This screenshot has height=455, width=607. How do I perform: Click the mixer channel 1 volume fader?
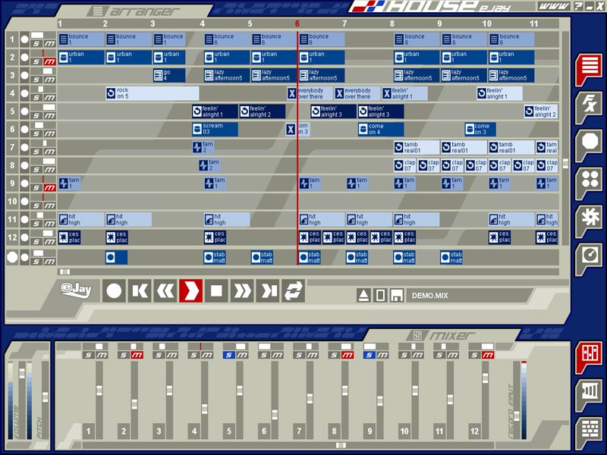coord(98,391)
